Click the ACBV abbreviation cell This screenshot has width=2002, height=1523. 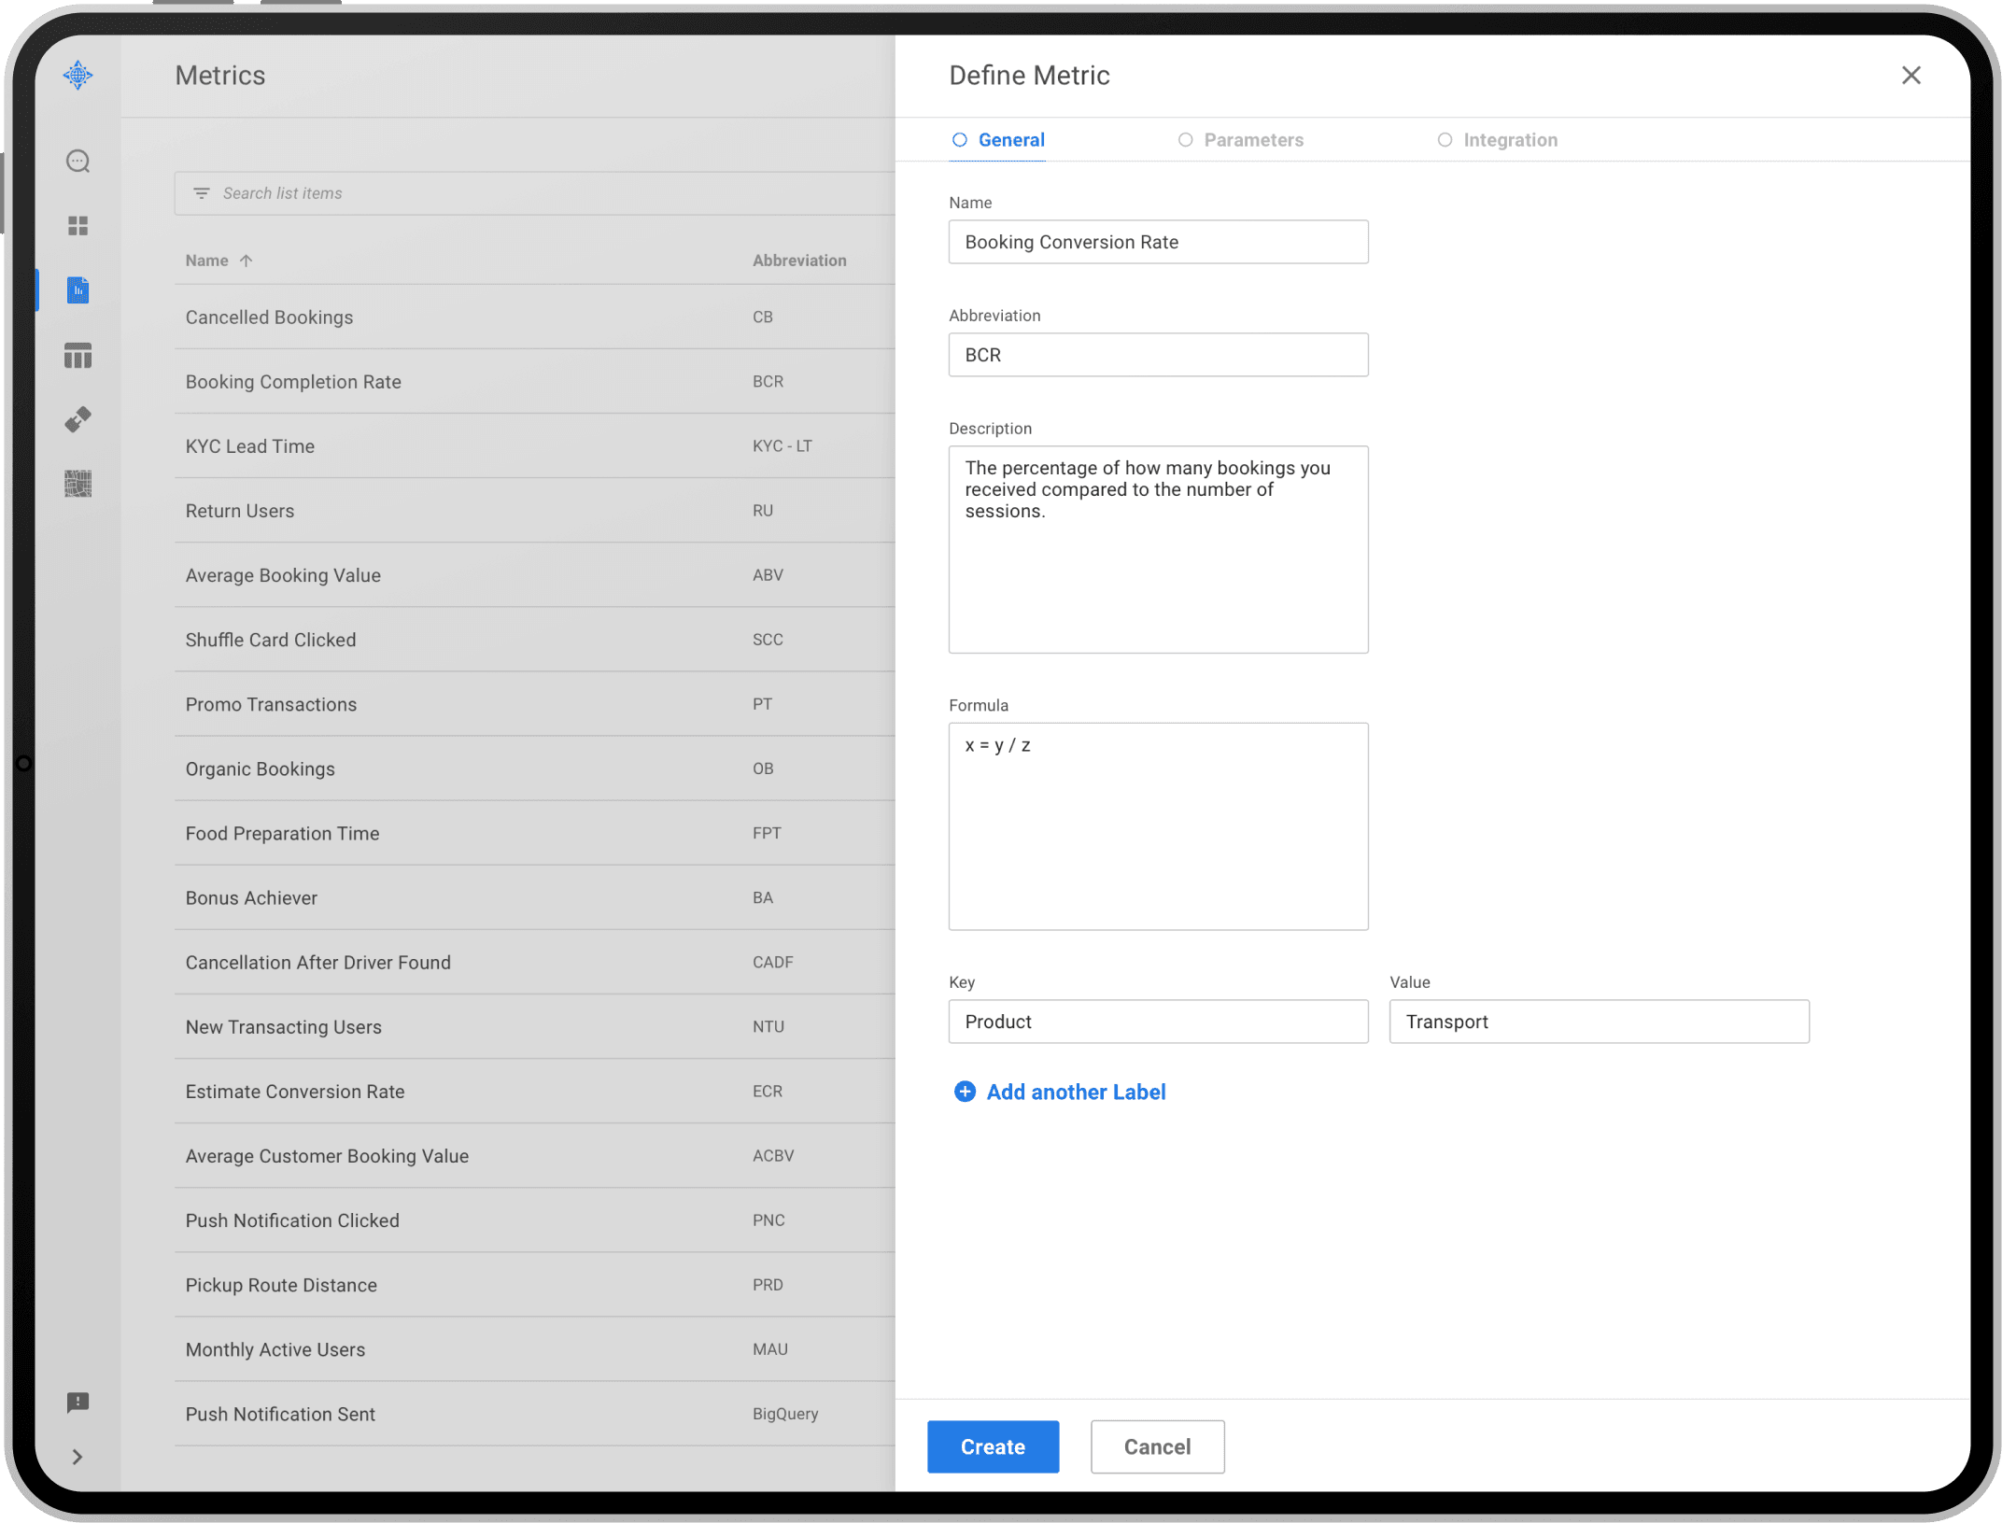pyautogui.click(x=773, y=1155)
